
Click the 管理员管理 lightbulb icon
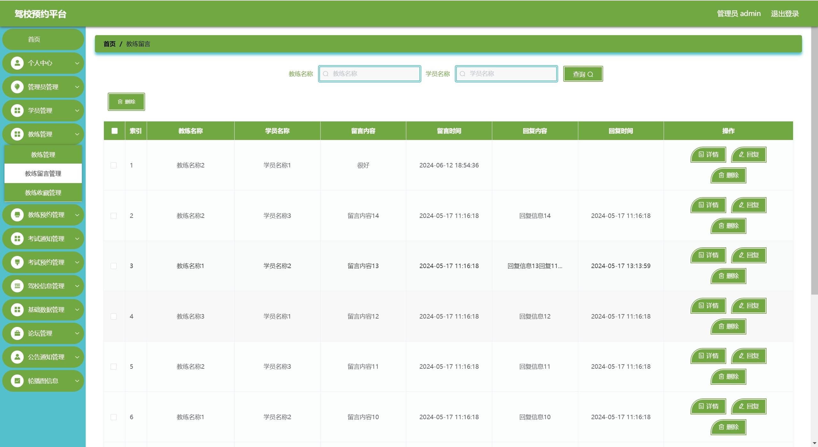coord(17,87)
